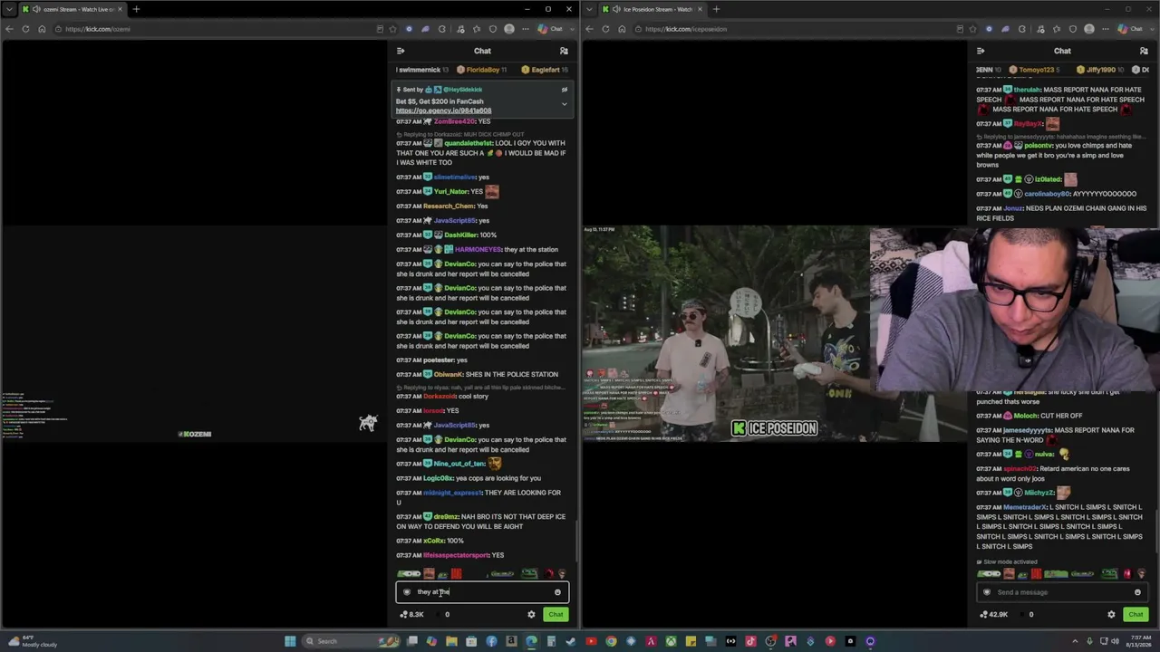Go to home page in ozemi window
Viewport: 1160px width, 652px height.
point(42,29)
